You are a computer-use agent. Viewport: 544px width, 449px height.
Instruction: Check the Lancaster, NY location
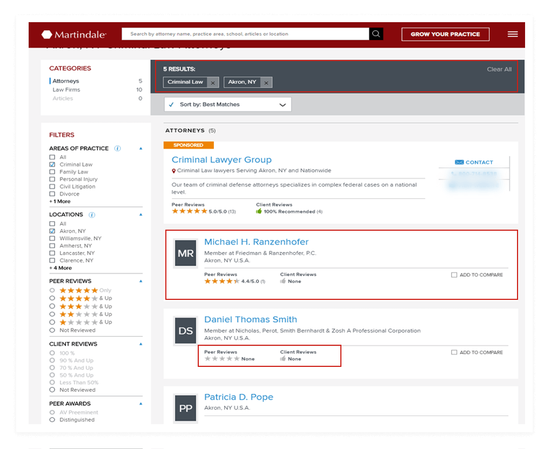coord(52,253)
